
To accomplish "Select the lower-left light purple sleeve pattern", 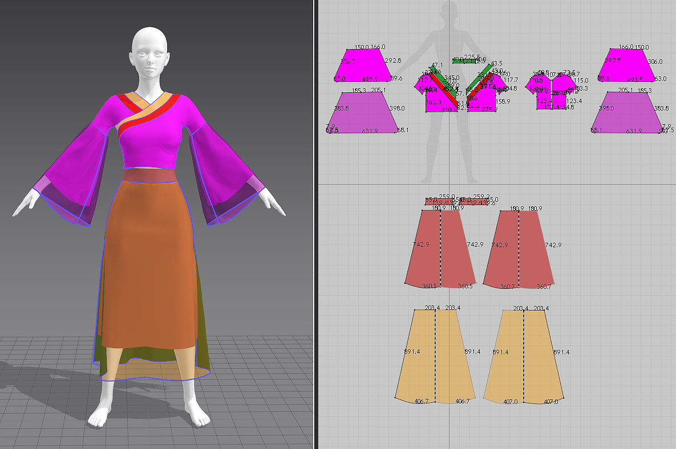I will coord(363,113).
